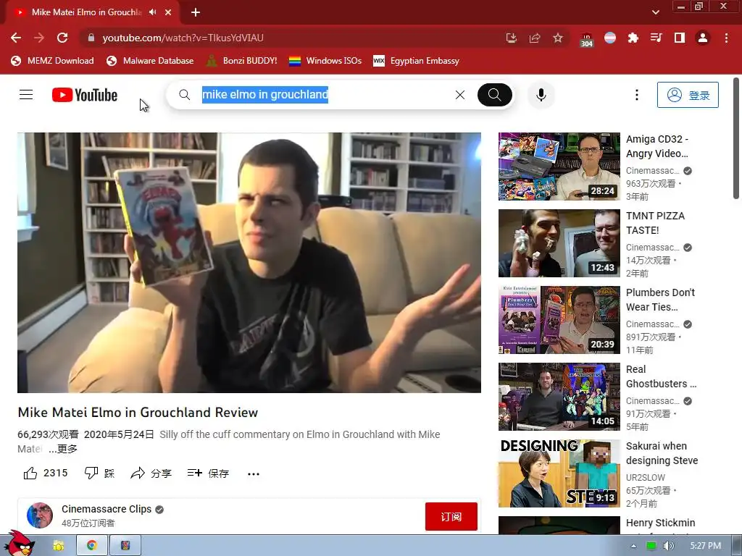Click the 登录 sign-in button

coord(688,95)
